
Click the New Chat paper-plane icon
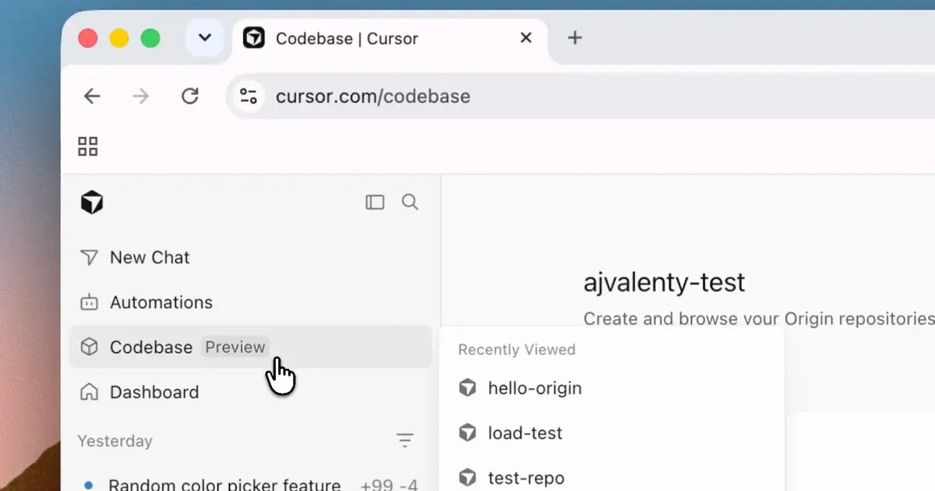90,257
